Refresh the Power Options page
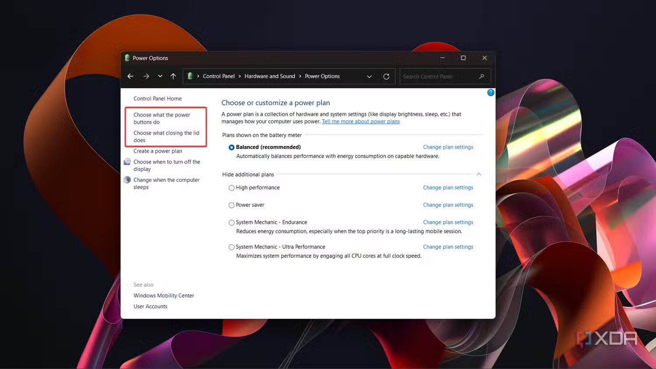Screen dimensions: 656x369 tap(386, 76)
